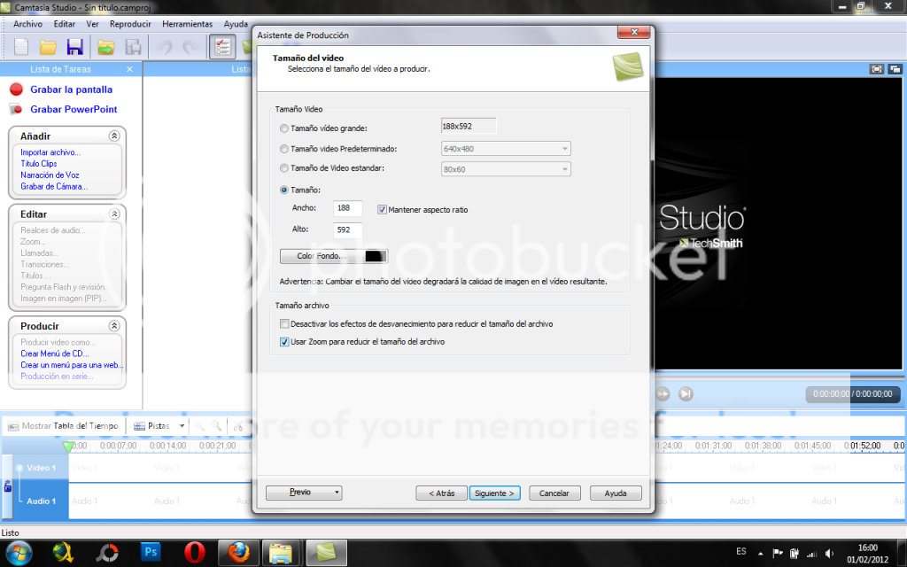This screenshot has height=567, width=907.
Task: Select Tamaño video Predeterminado radio button
Action: pos(284,149)
